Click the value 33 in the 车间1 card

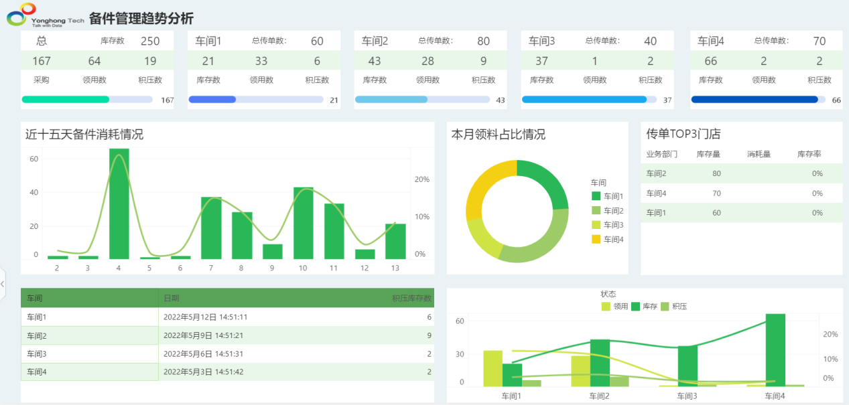pyautogui.click(x=261, y=61)
